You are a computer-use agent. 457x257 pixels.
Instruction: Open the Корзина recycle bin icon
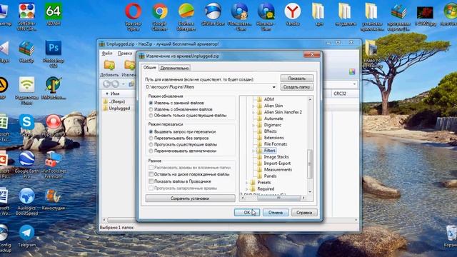coord(451,233)
